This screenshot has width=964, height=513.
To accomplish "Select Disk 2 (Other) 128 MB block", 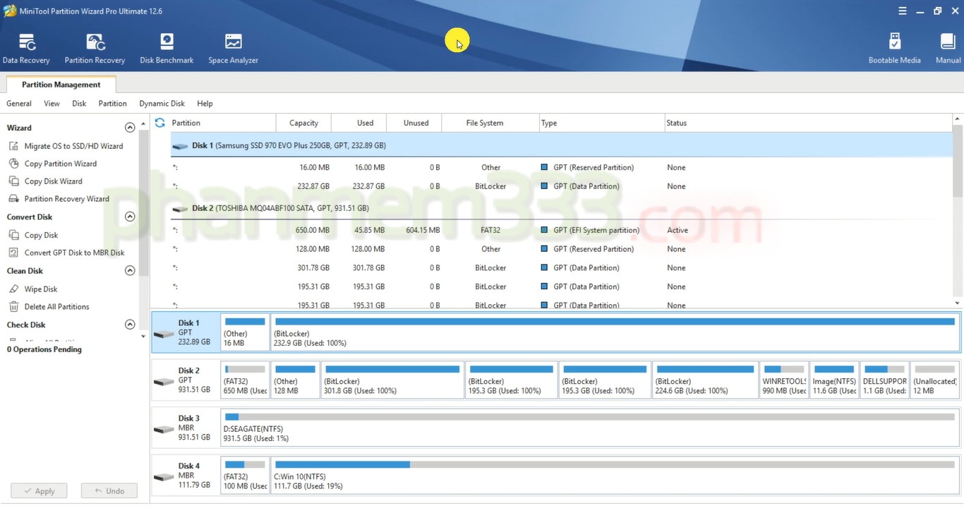I will point(295,380).
